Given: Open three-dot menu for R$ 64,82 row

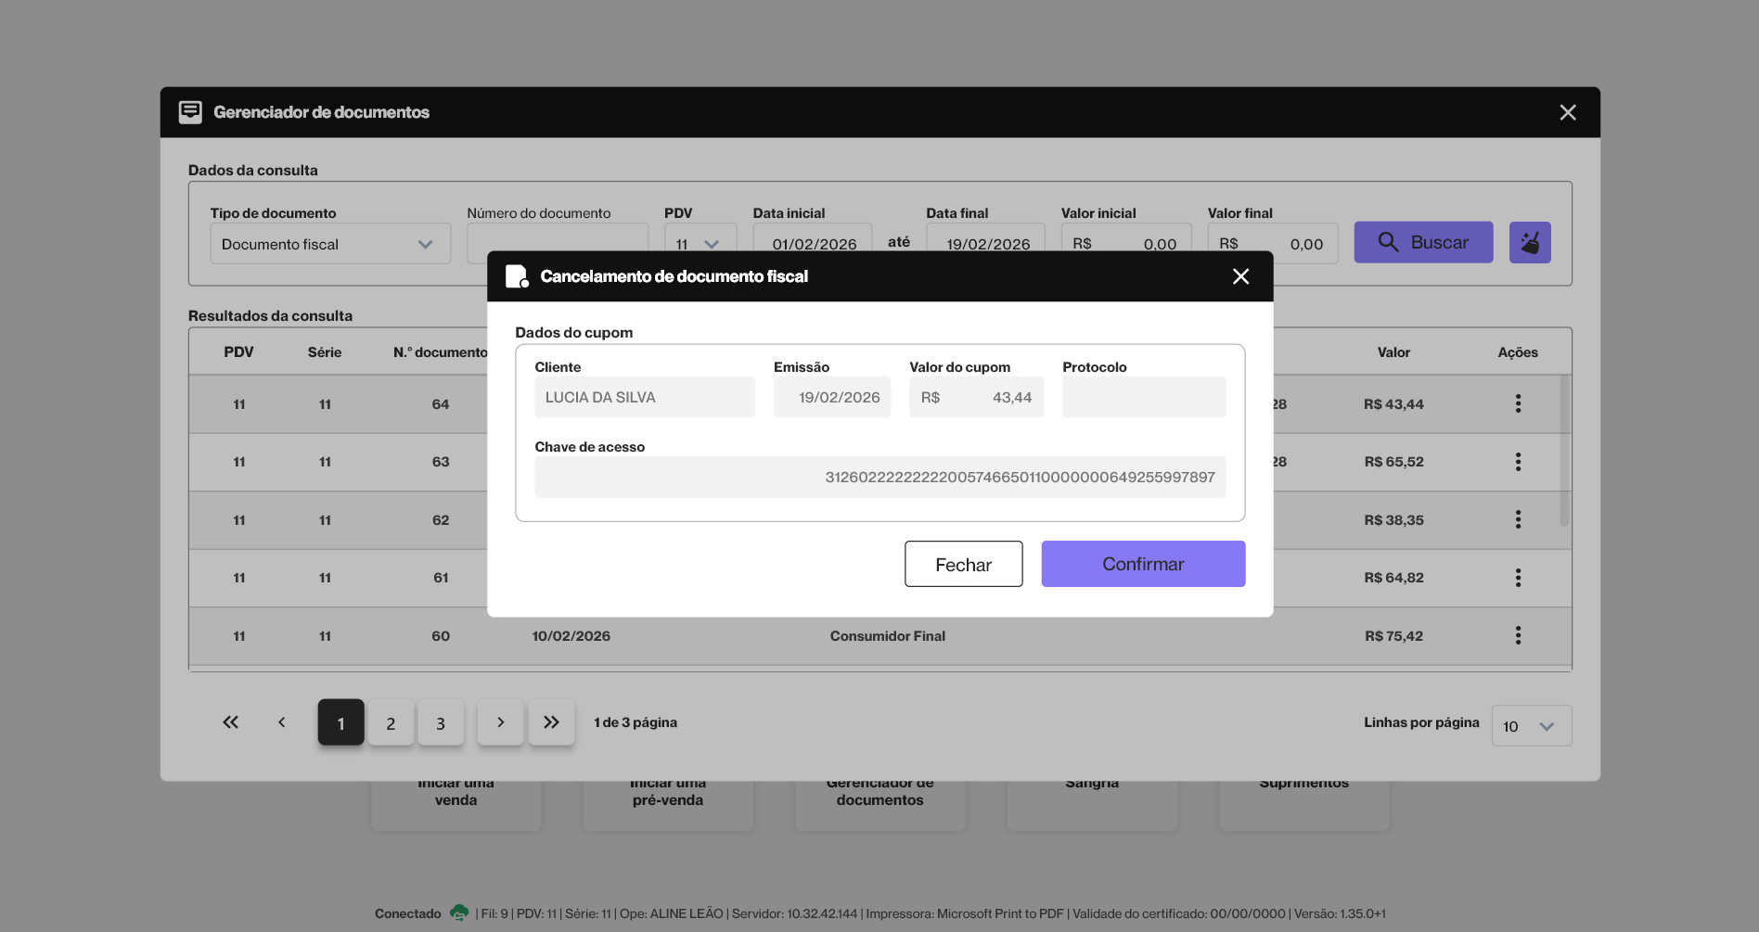Looking at the screenshot, I should [x=1518, y=578].
